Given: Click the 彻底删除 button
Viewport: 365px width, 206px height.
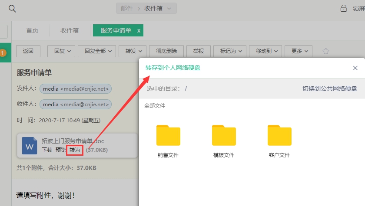Looking at the screenshot, I should [x=166, y=51].
